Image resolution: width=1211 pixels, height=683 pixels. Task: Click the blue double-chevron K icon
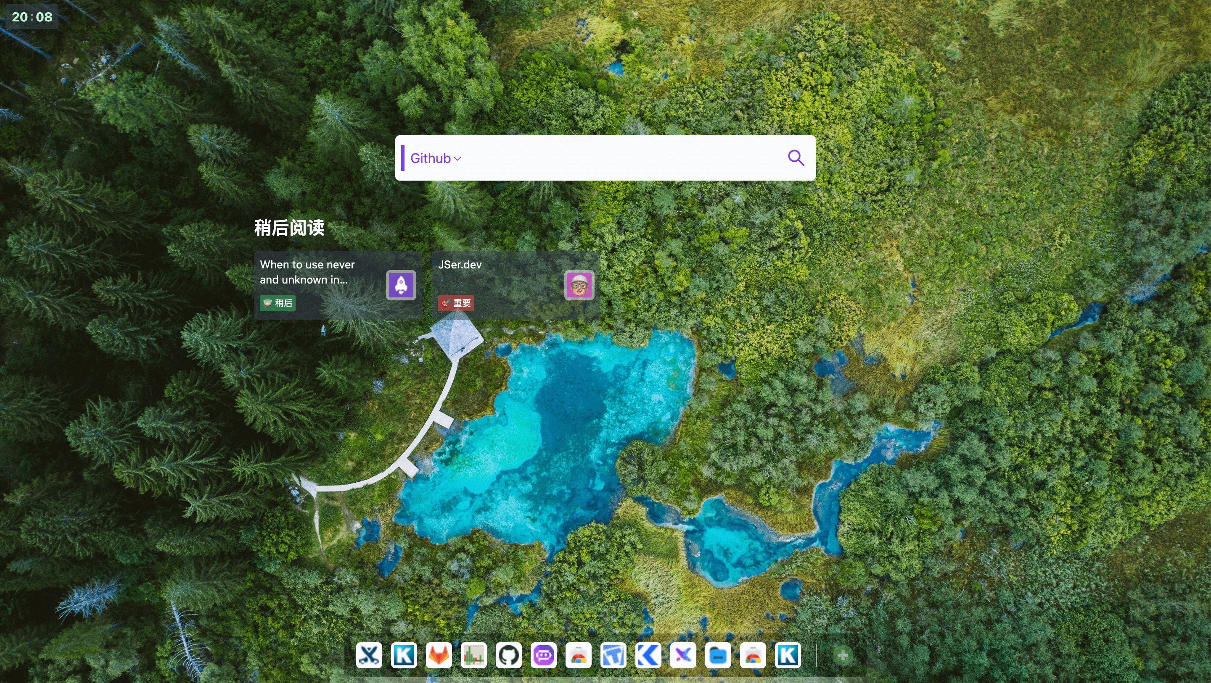pos(648,655)
